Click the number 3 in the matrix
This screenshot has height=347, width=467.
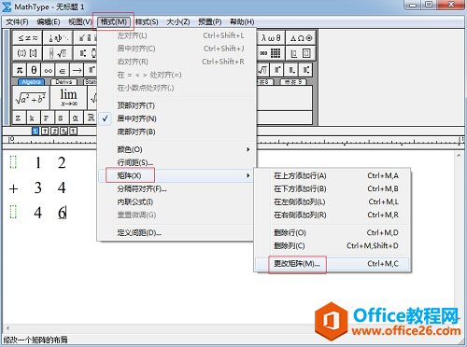pyautogui.click(x=37, y=187)
